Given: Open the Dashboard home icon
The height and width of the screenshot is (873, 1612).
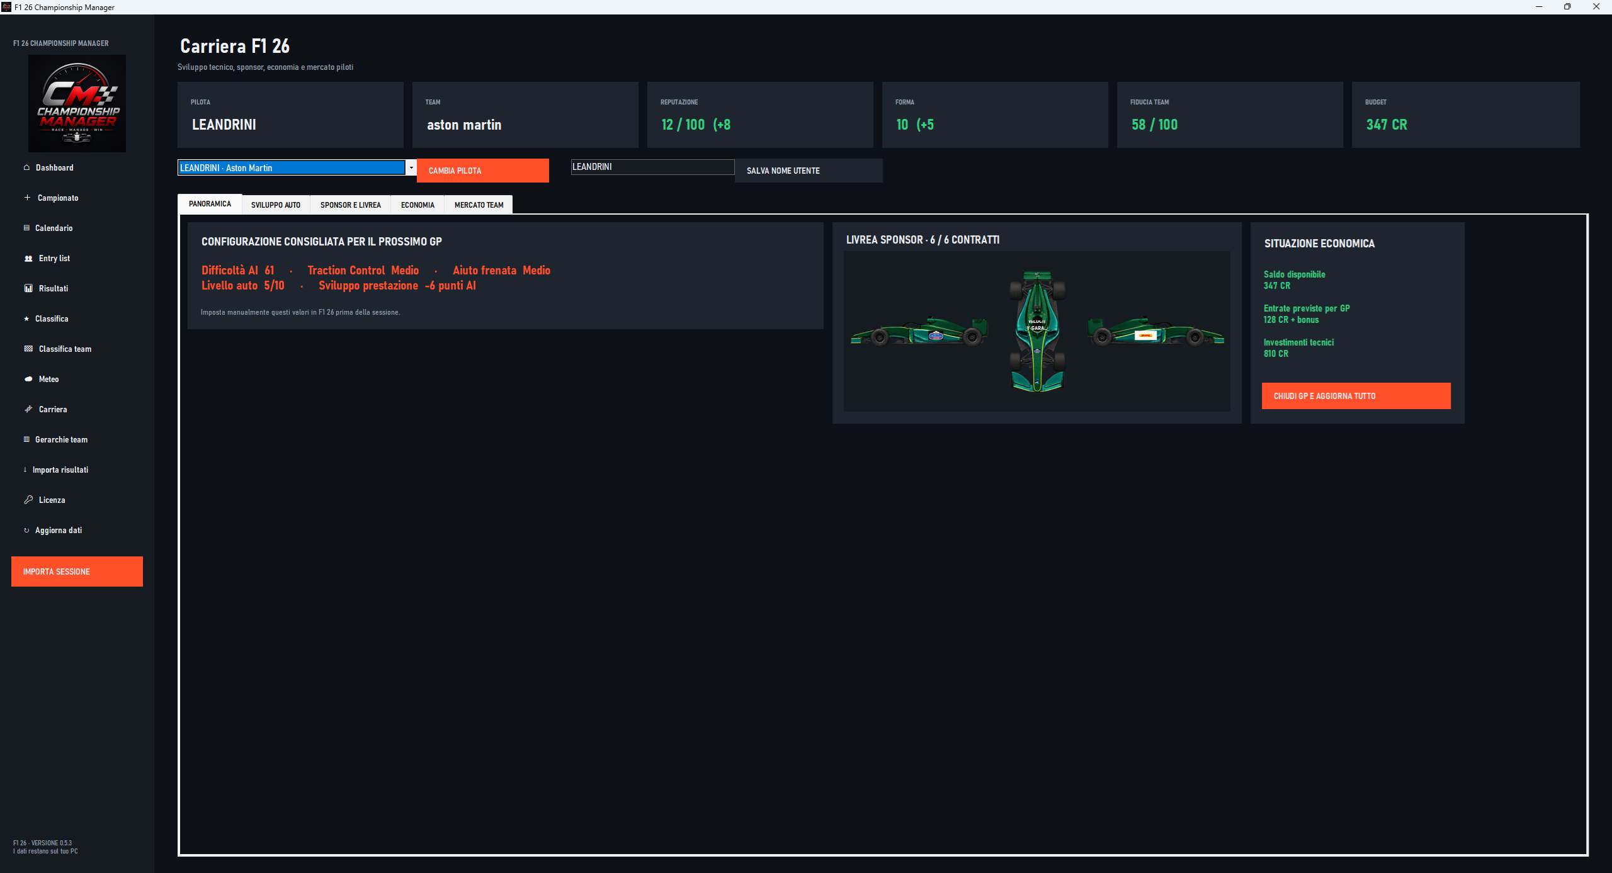Looking at the screenshot, I should click(x=26, y=167).
